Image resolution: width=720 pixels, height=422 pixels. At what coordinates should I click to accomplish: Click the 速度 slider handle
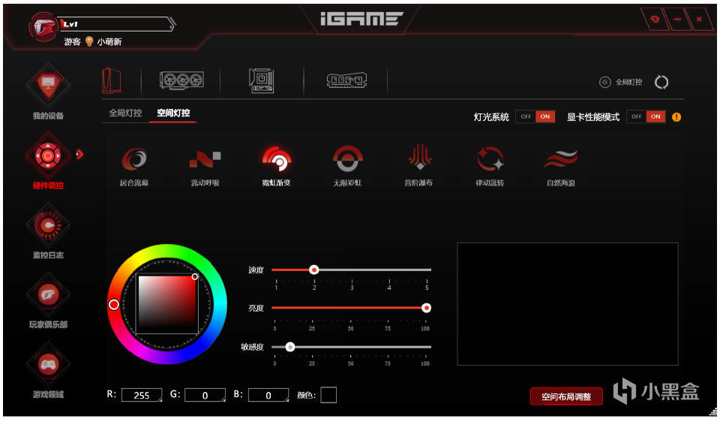(313, 270)
